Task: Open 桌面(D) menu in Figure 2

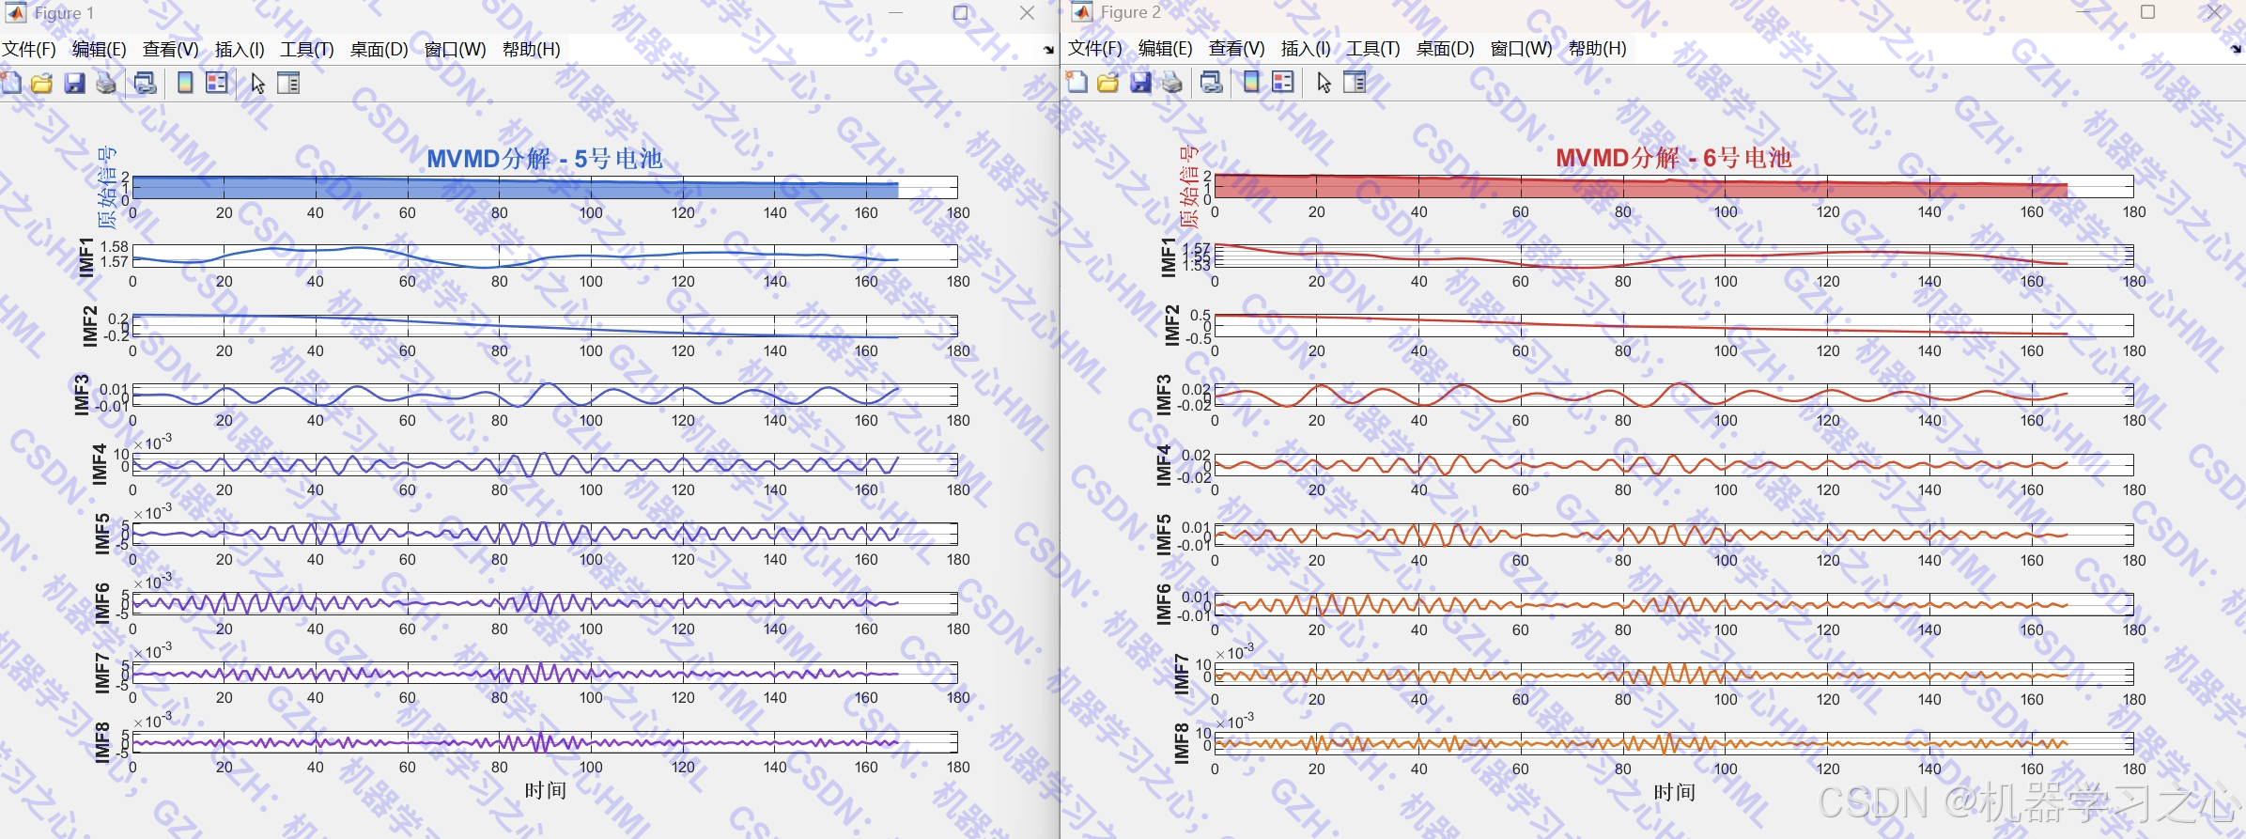Action: point(1445,48)
